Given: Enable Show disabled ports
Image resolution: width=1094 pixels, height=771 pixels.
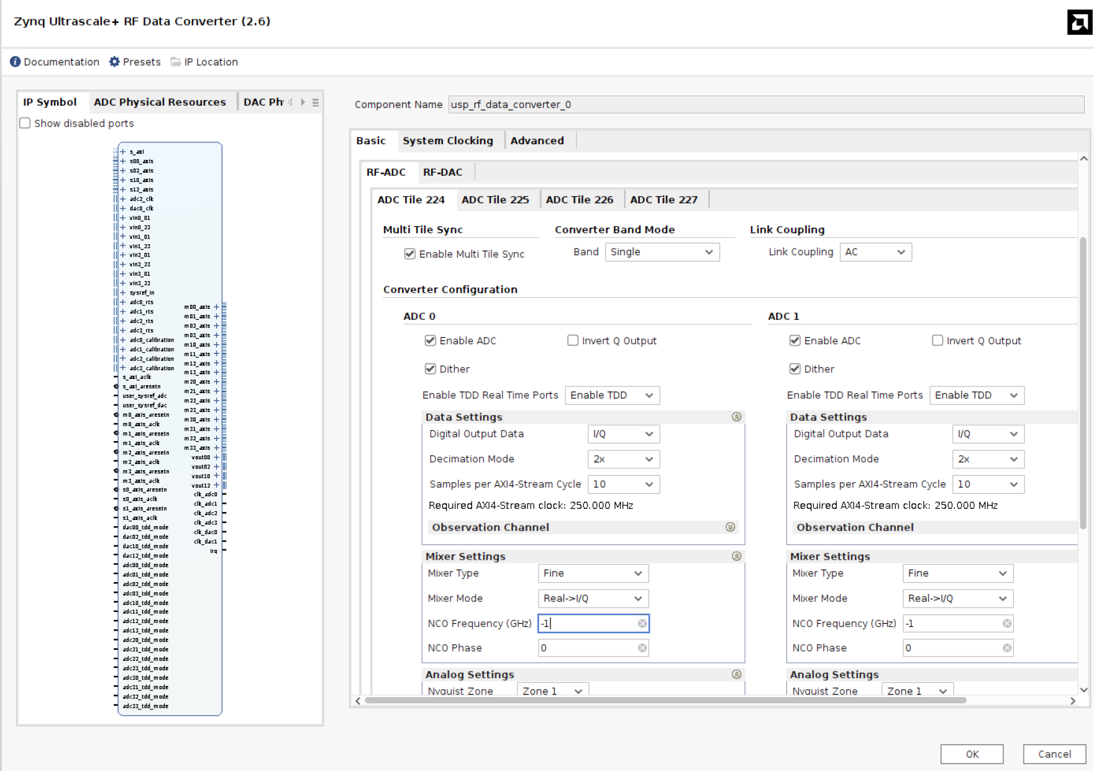Looking at the screenshot, I should 25,123.
